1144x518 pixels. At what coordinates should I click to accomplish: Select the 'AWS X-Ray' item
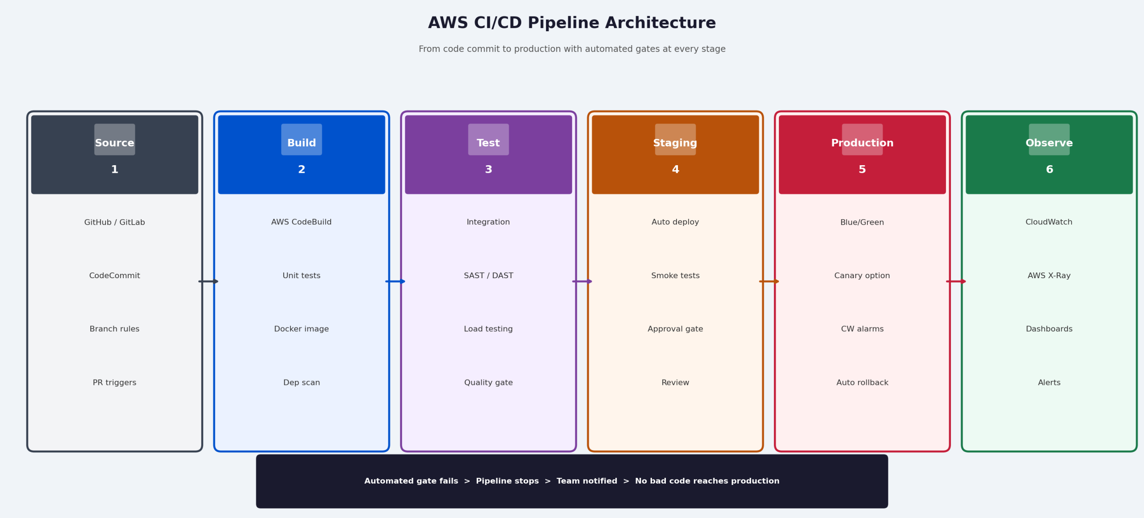[1049, 276]
